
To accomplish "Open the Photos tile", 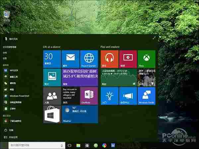I will (52, 77).
